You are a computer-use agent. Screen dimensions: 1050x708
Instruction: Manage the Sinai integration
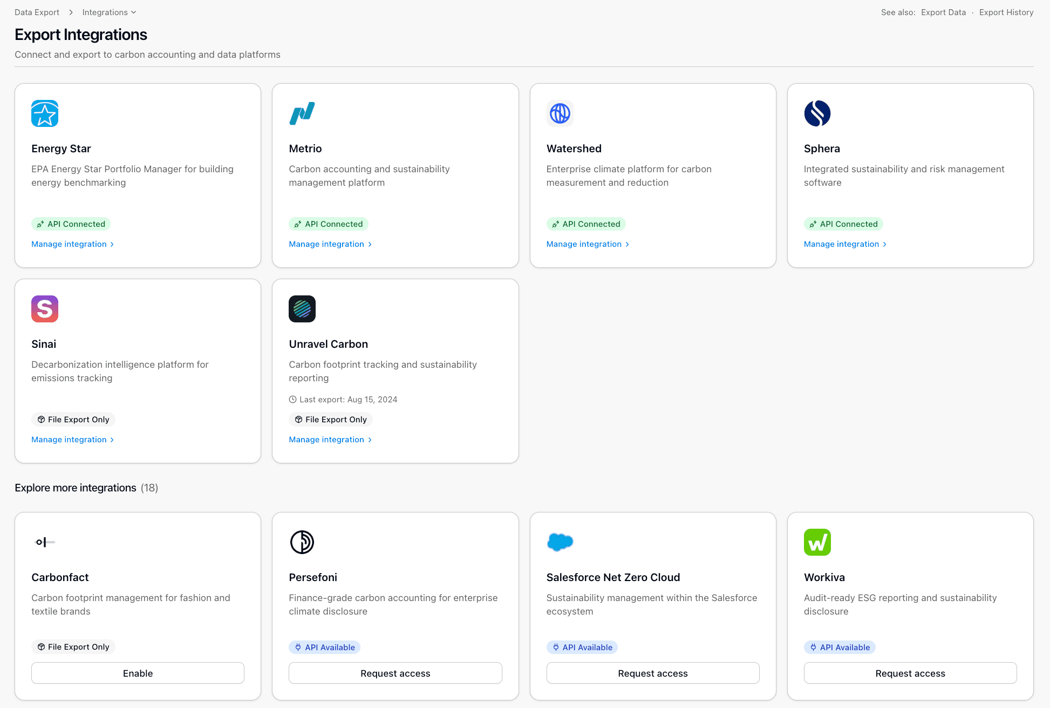pos(73,440)
